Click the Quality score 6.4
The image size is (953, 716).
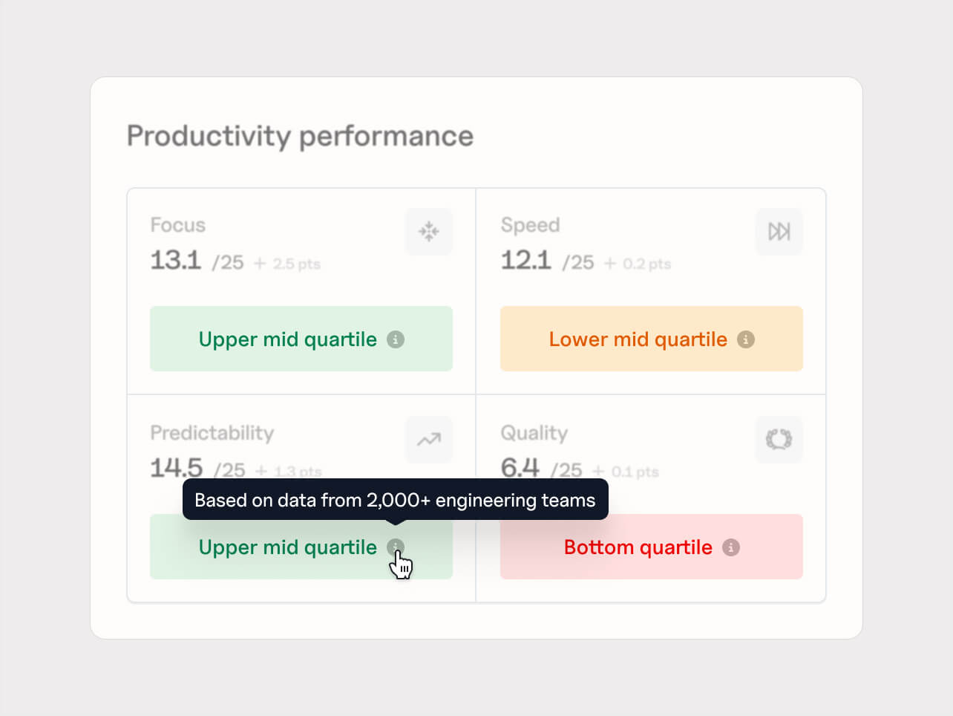[520, 468]
